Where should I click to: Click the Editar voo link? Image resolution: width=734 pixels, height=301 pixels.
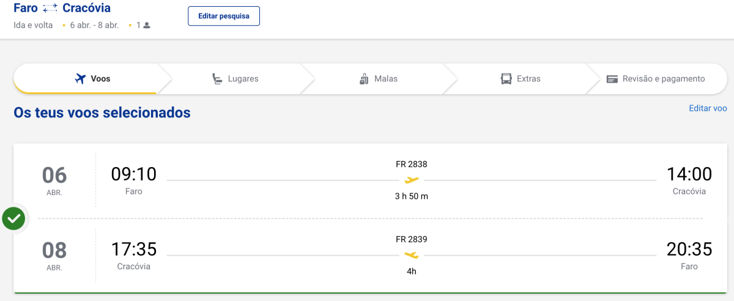(708, 108)
